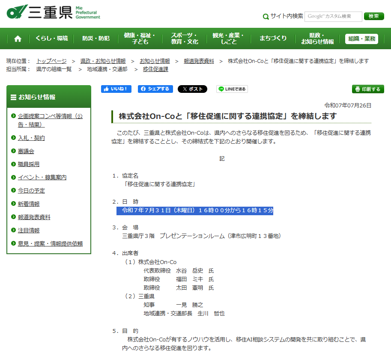The height and width of the screenshot is (353, 391).
Task: Open the 観光・産業・しごと menu
Action: (x=228, y=39)
